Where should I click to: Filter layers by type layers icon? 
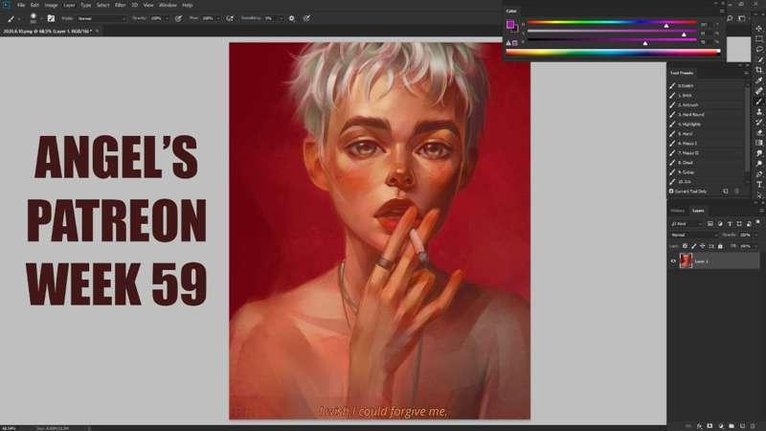730,224
